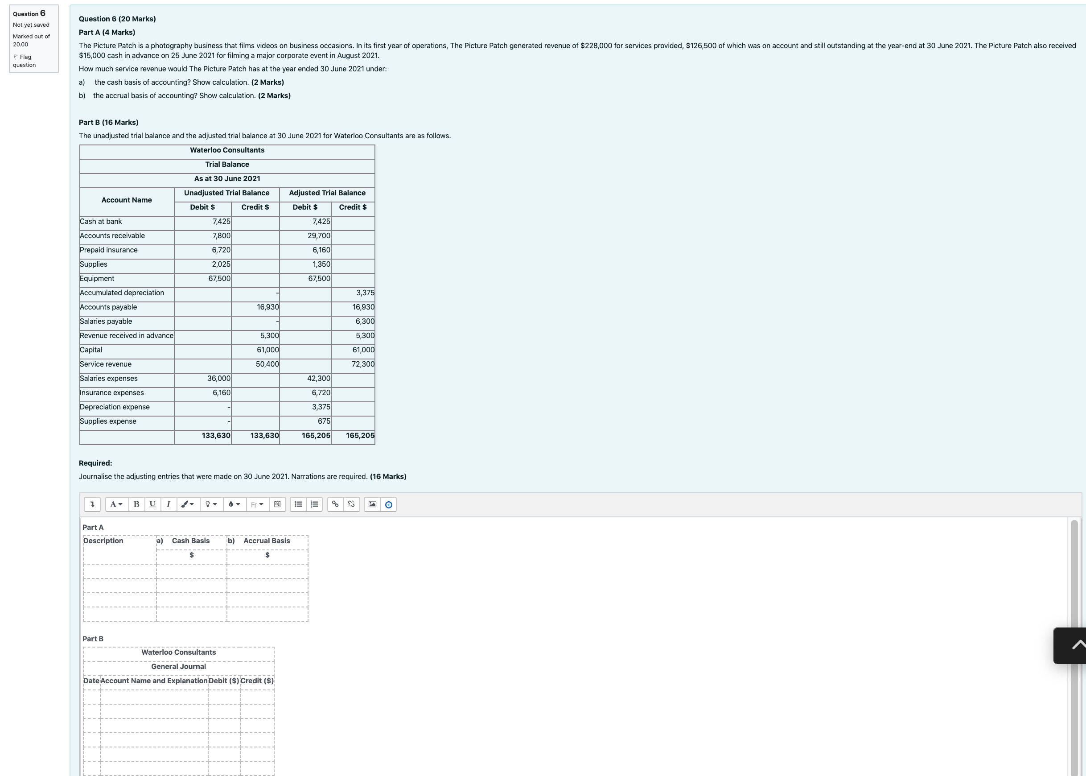Click the blue circular media icon
Image resolution: width=1086 pixels, height=776 pixels.
389,504
